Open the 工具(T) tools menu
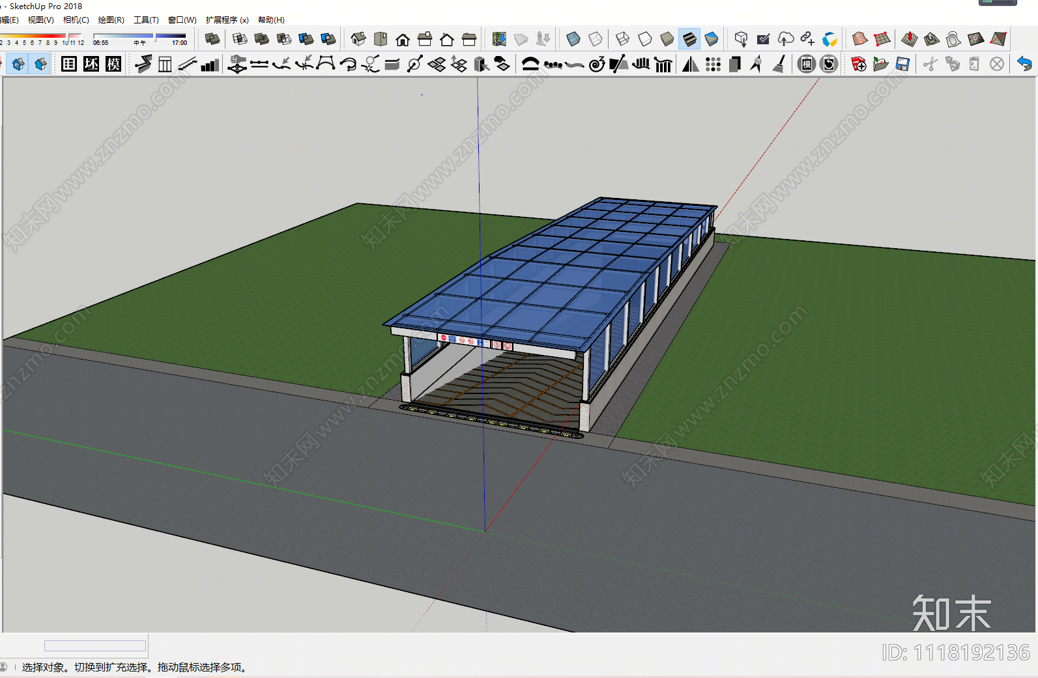1038x678 pixels. (146, 20)
